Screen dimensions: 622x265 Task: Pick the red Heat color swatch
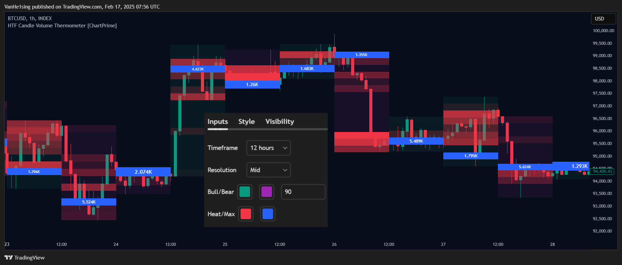pyautogui.click(x=246, y=214)
